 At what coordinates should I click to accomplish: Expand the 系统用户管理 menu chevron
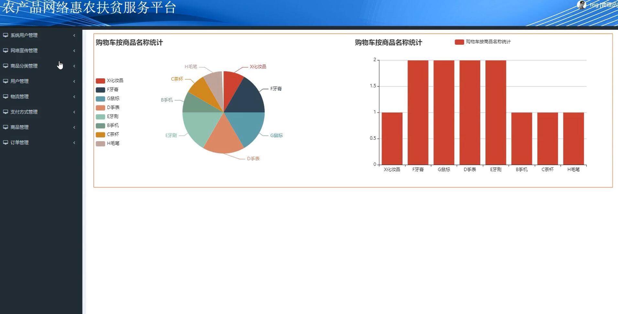pos(74,35)
